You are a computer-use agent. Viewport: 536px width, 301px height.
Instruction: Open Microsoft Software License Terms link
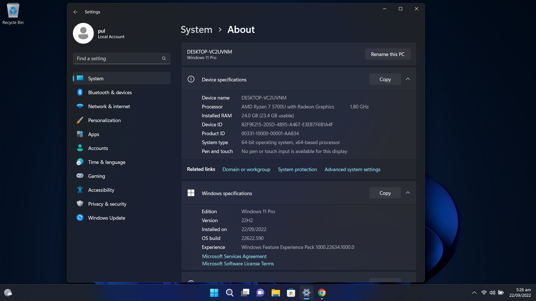coord(238,264)
